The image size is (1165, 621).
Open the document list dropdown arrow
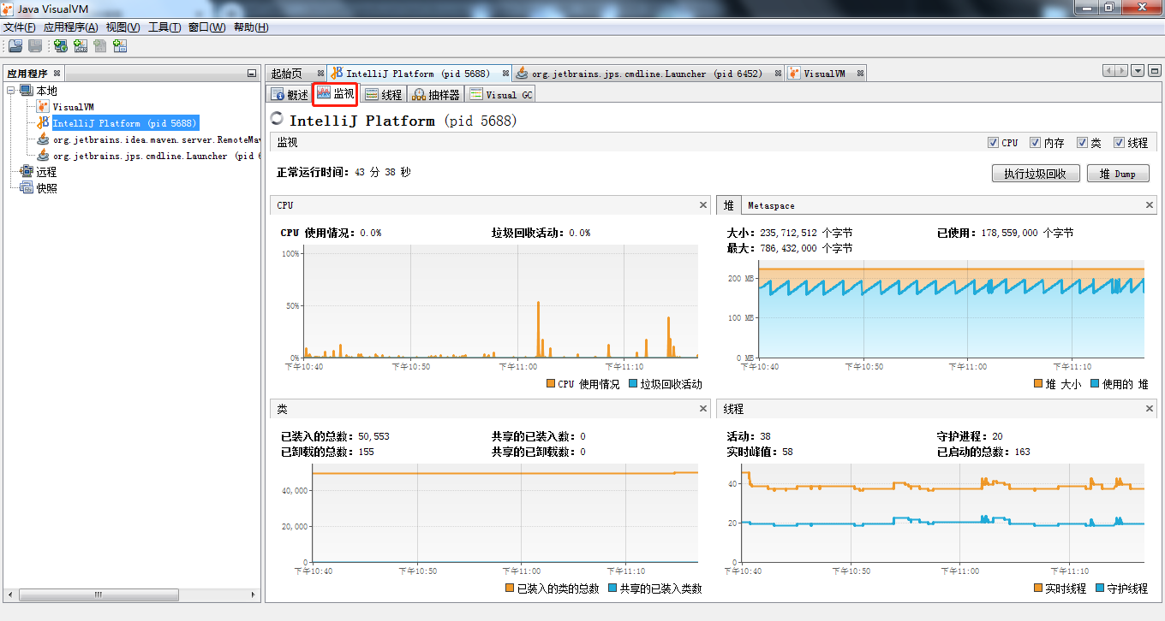pyautogui.click(x=1138, y=72)
